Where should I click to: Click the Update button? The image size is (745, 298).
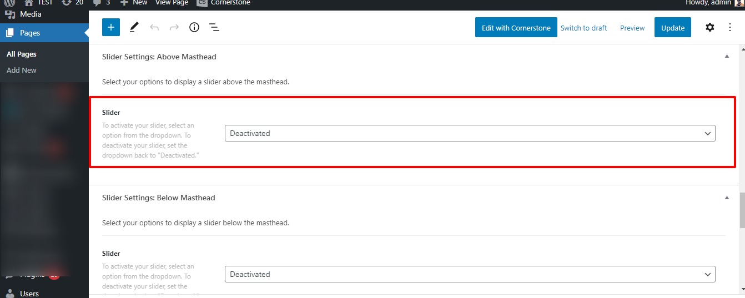point(672,28)
